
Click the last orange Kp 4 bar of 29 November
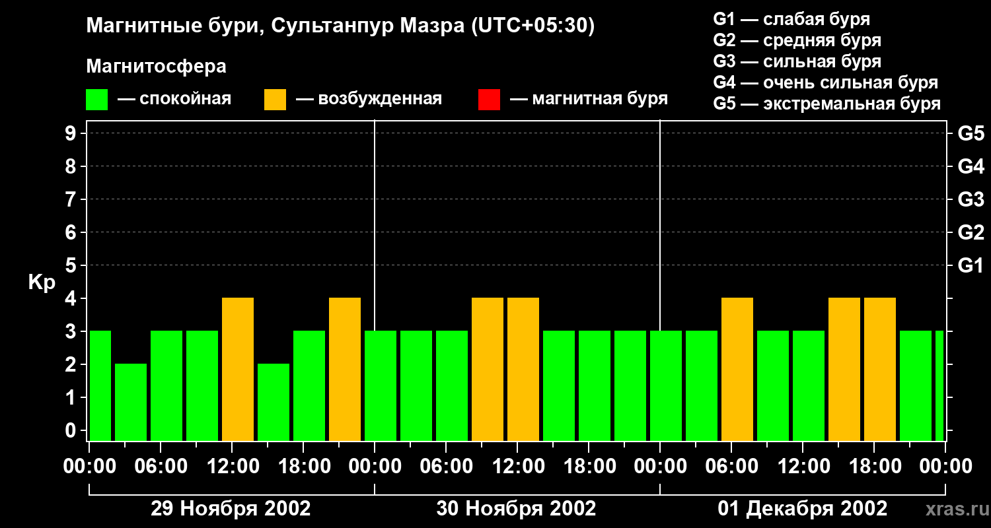345,370
